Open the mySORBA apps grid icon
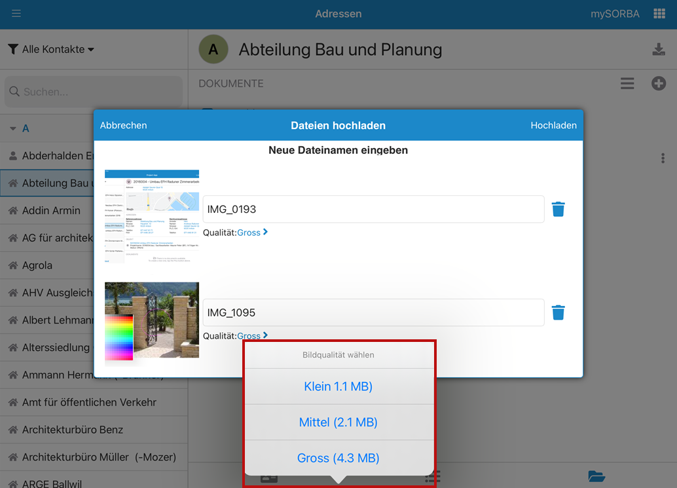Screen dimensions: 677x488 (x=659, y=14)
